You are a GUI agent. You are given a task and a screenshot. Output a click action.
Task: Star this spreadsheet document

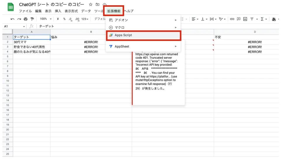coord(91,4)
